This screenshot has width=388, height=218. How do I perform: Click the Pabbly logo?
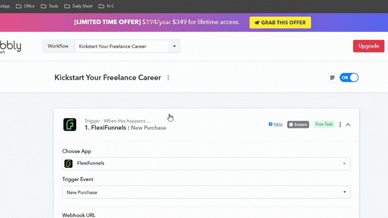tap(11, 47)
